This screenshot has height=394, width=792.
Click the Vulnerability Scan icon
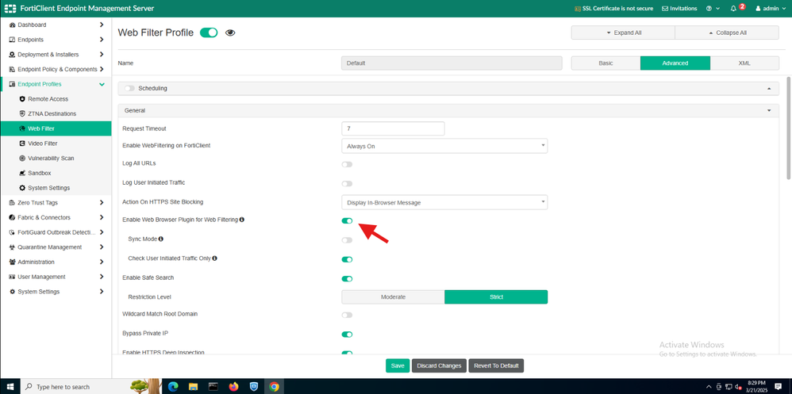22,158
